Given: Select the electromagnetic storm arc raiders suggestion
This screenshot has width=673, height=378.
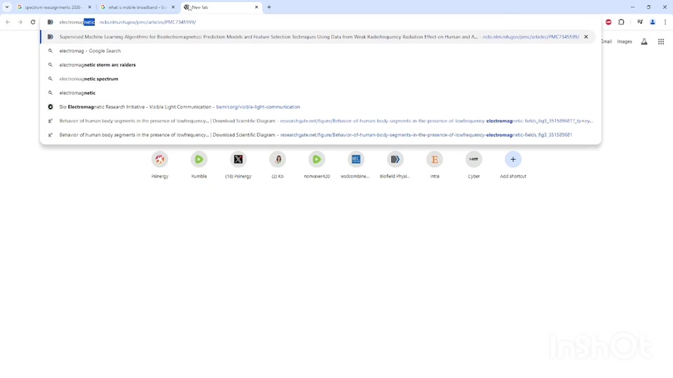Looking at the screenshot, I should point(97,65).
